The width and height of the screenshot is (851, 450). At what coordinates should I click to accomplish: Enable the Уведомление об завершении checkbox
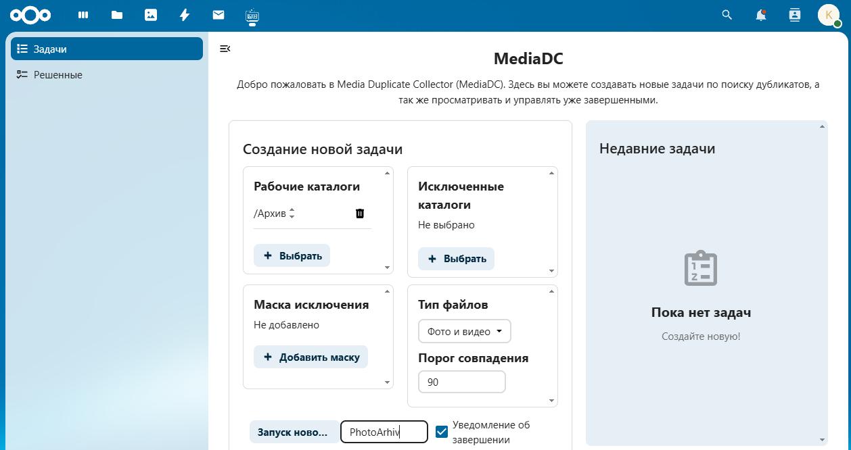pos(442,431)
